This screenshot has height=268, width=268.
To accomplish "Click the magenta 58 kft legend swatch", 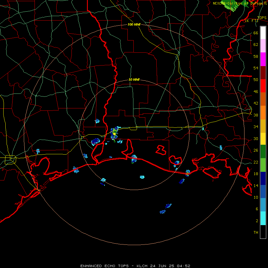I will 263,59.
